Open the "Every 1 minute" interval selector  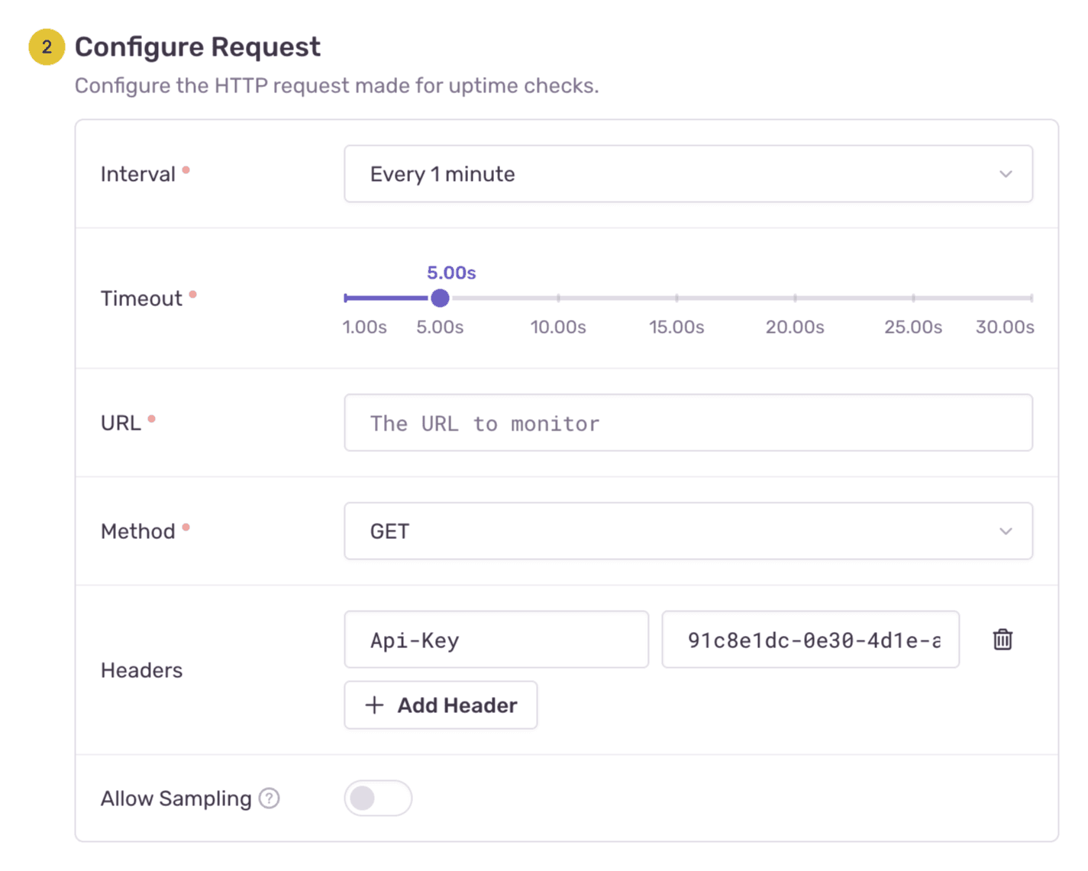click(687, 174)
